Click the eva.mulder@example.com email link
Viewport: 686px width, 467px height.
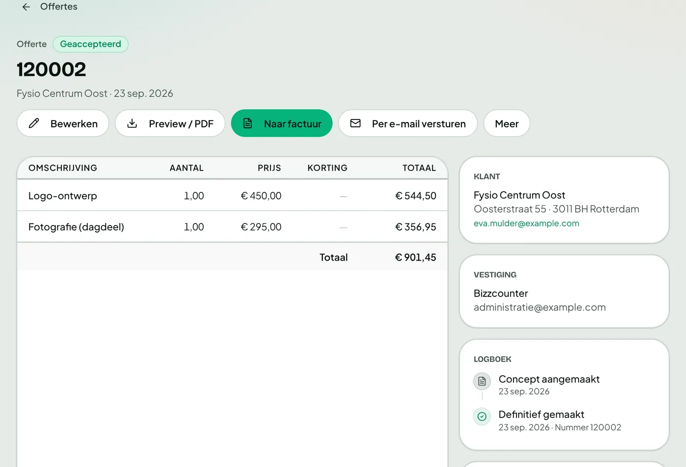point(526,223)
